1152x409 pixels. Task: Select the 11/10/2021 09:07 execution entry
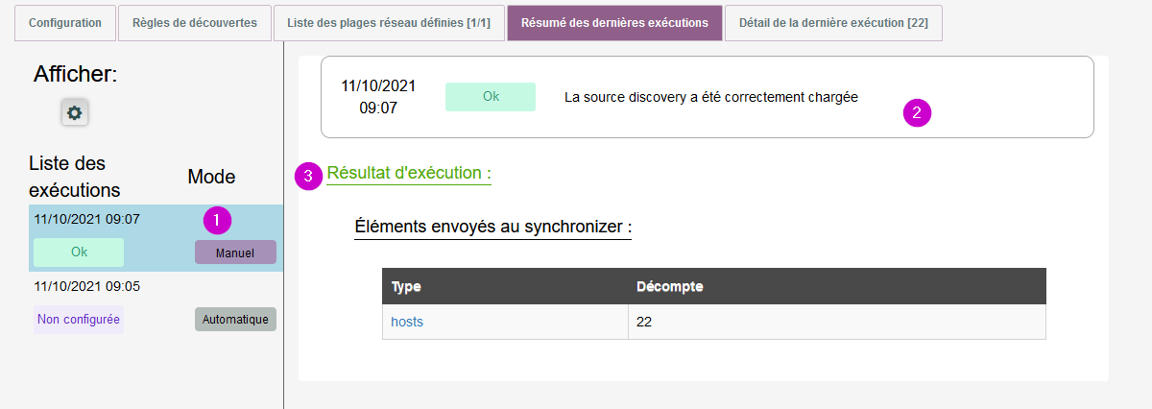[x=87, y=219]
